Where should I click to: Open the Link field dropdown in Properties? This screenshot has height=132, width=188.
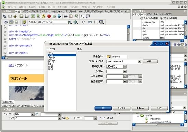click(x=59, y=118)
